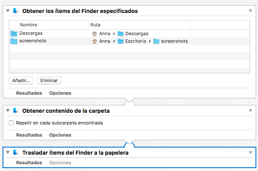This screenshot has height=171, width=258.
Task: Click screenshots folder icon at end of path
Action: [156, 41]
